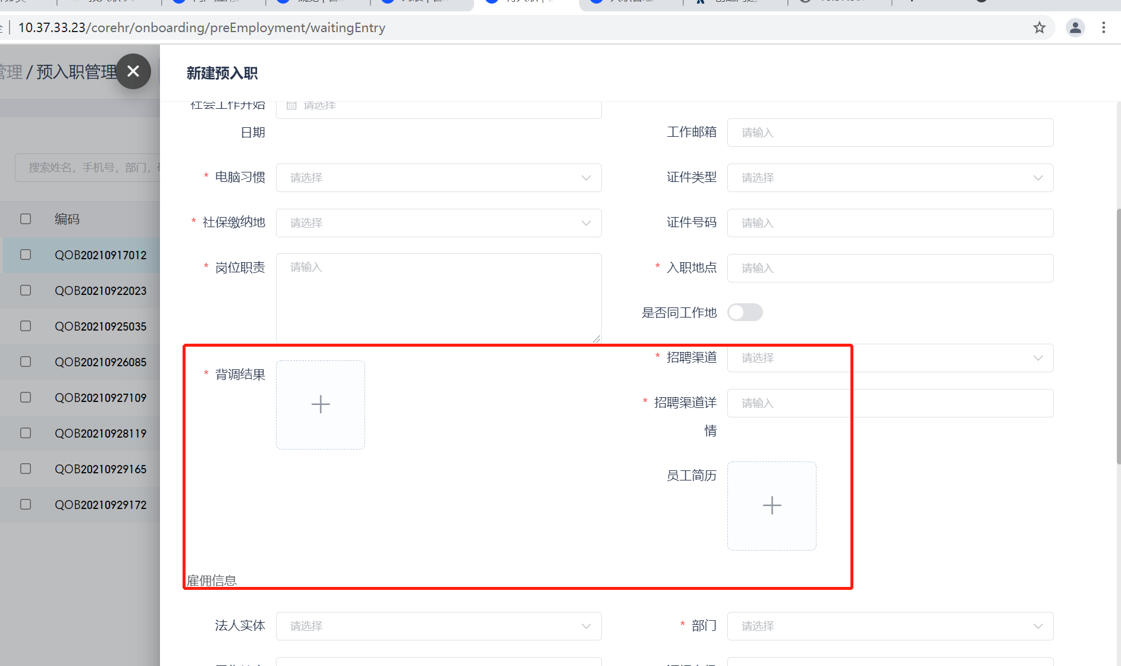Focus the 岗位职责 text area

438,298
